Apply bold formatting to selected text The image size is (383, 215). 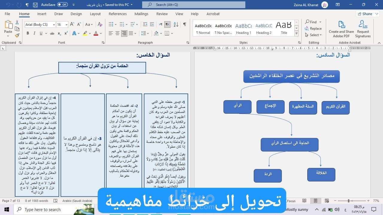click(28, 33)
